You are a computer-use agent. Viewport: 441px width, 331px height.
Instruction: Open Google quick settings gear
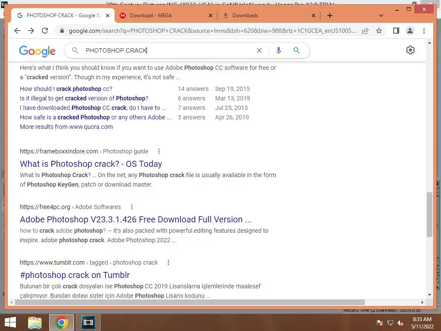pyautogui.click(x=410, y=50)
